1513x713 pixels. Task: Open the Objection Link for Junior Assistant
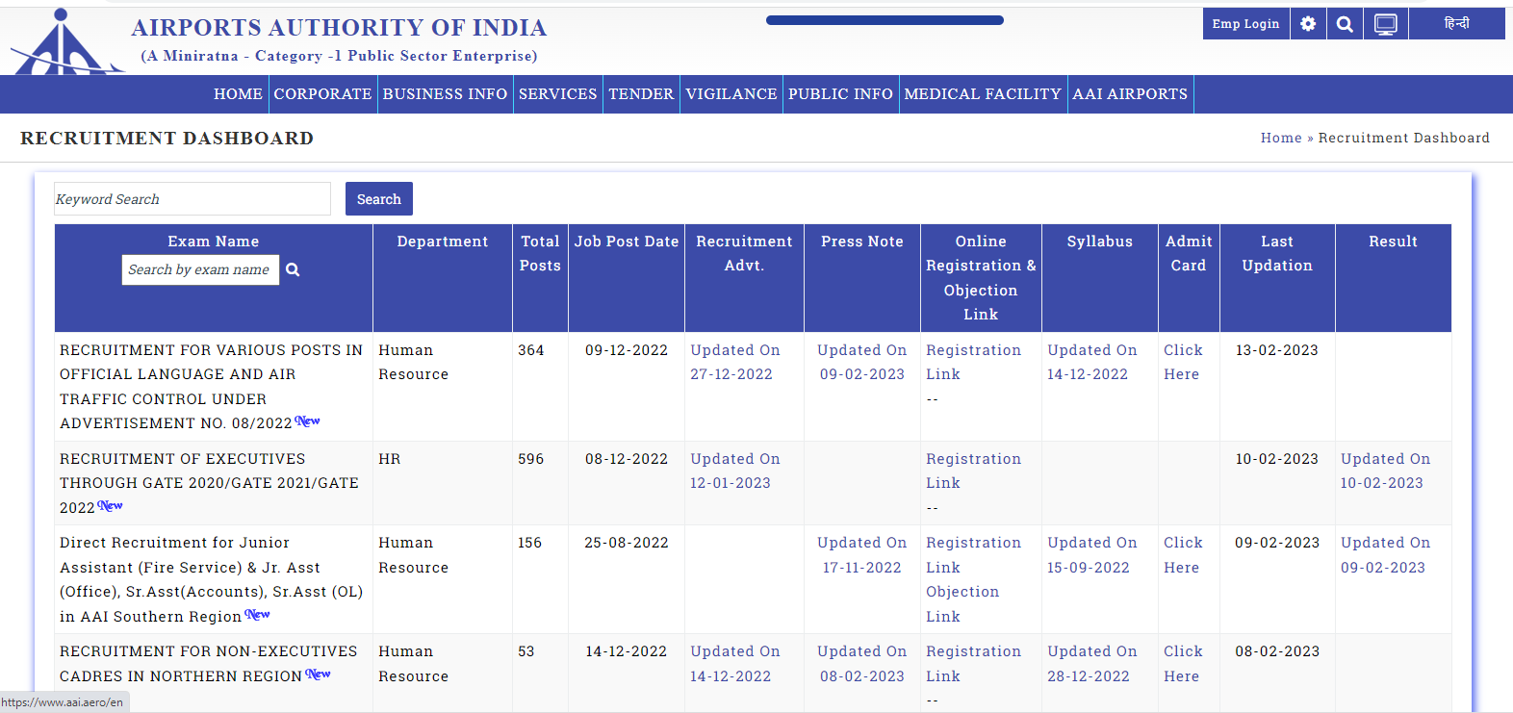pos(962,604)
